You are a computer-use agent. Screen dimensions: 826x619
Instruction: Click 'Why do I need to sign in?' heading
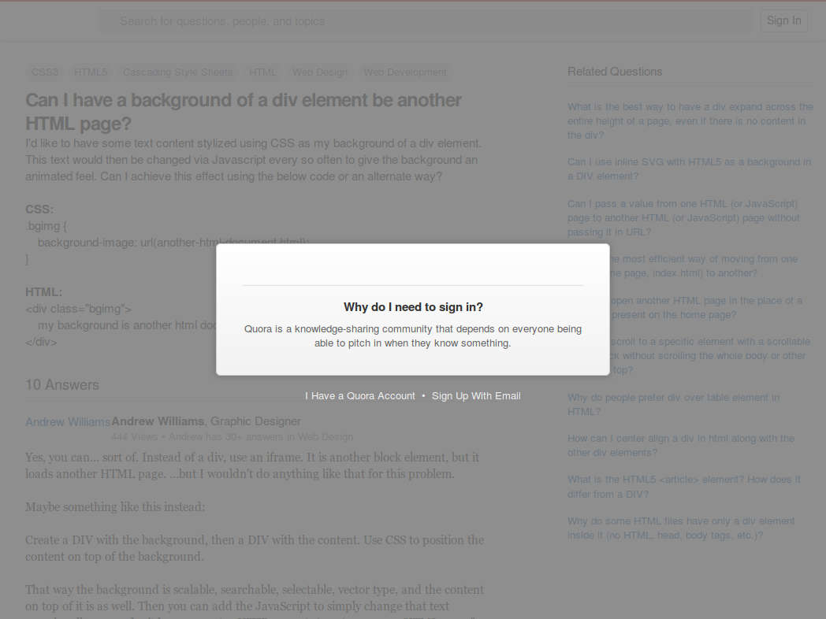click(x=413, y=307)
